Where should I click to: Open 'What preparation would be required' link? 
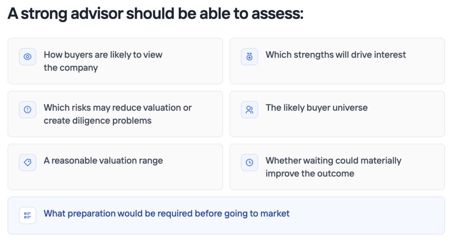[166, 213]
